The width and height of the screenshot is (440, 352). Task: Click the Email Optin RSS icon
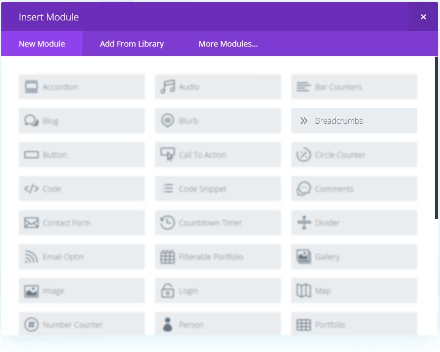(30, 257)
